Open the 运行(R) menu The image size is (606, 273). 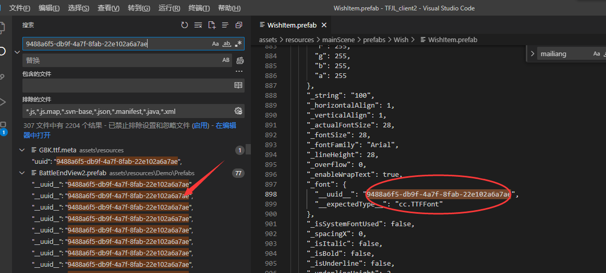coord(169,8)
